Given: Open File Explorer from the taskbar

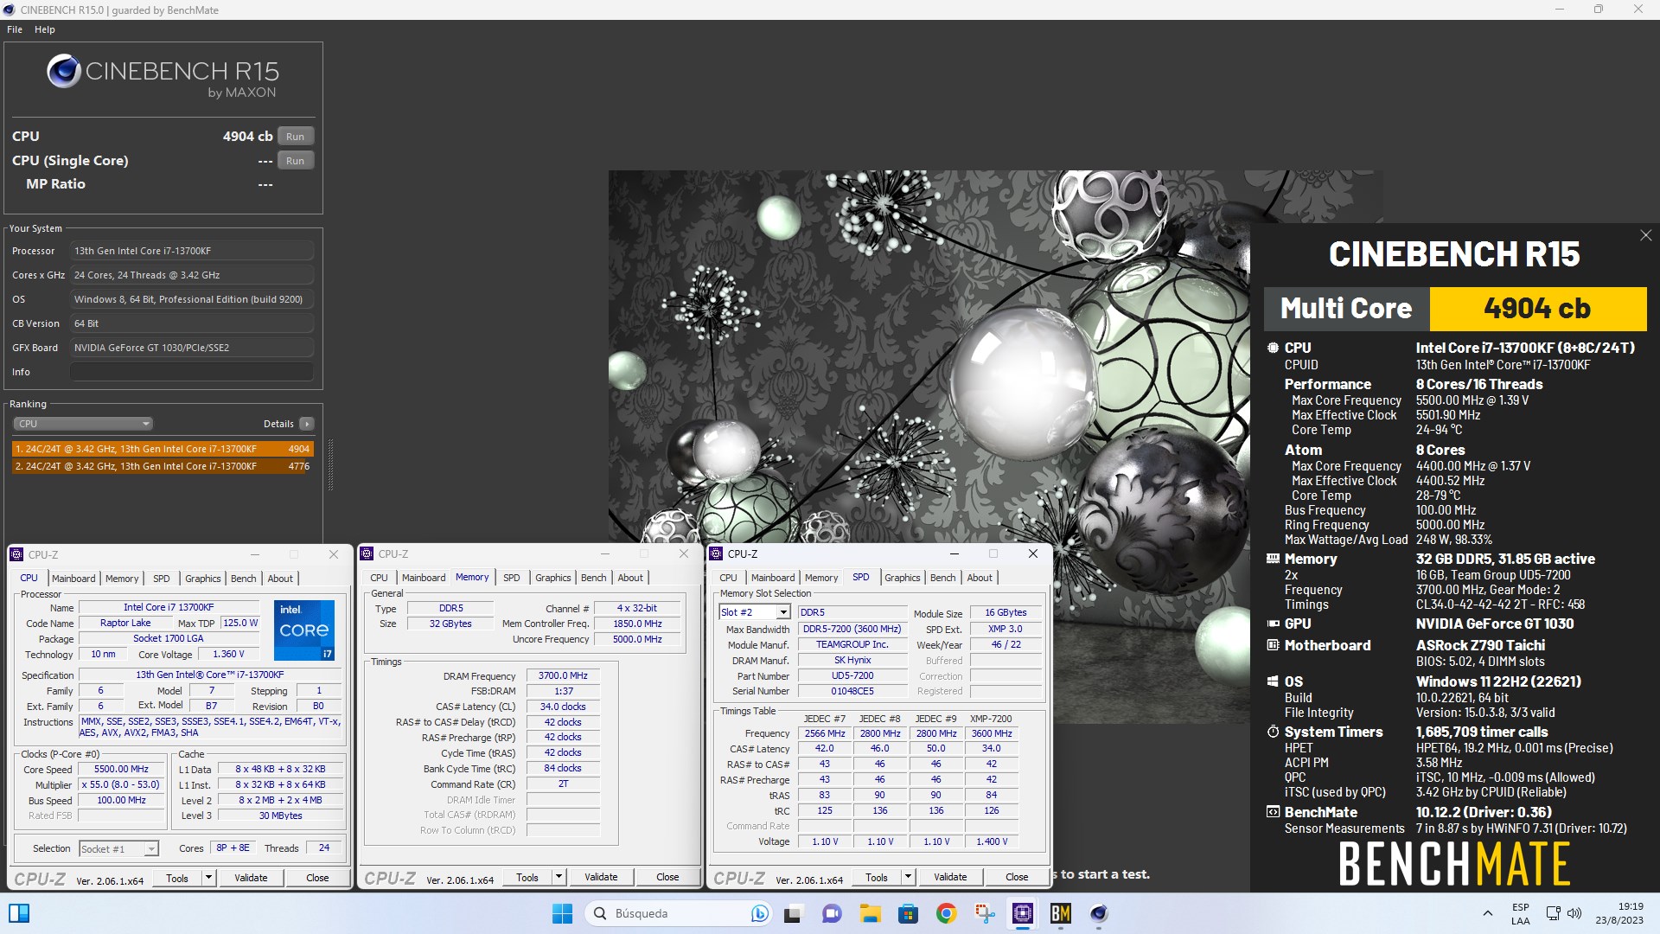Looking at the screenshot, I should click(870, 913).
